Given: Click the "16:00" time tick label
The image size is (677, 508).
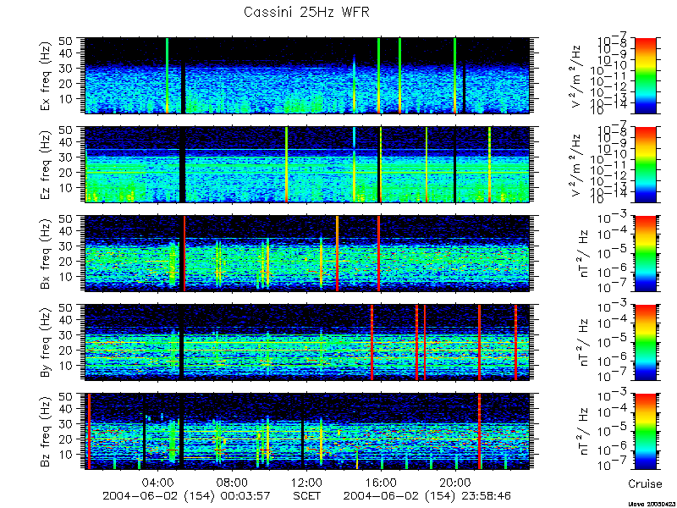Looking at the screenshot, I should pyautogui.click(x=382, y=482).
